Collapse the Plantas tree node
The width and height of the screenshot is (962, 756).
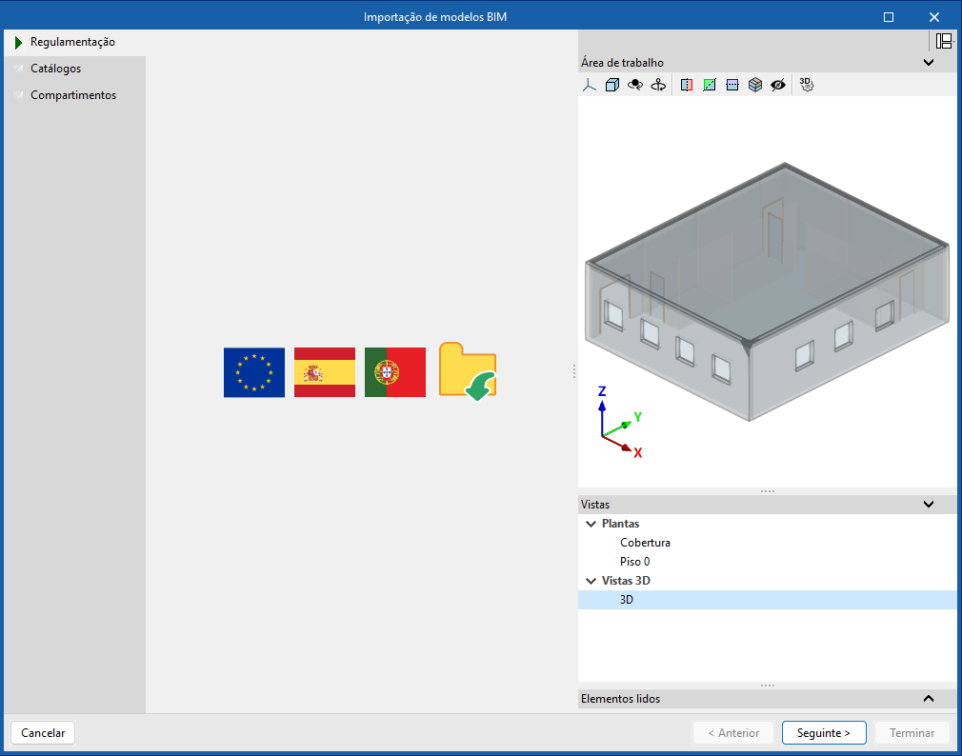click(x=591, y=524)
